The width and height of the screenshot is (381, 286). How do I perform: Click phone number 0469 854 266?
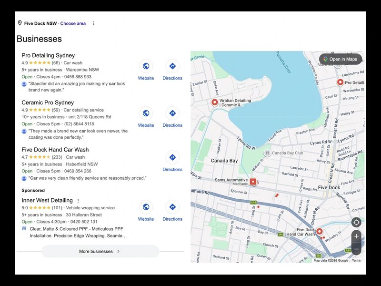pyautogui.click(x=78, y=171)
